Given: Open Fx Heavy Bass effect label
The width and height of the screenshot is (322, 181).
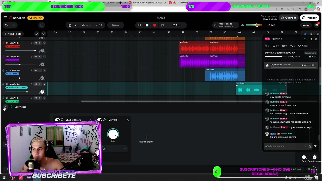Looking at the screenshot, I should 13,46.
